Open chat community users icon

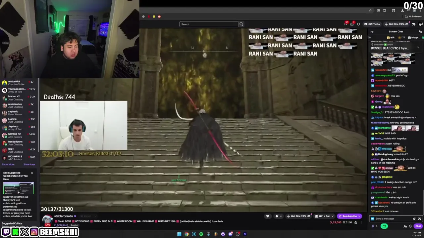coord(420,32)
